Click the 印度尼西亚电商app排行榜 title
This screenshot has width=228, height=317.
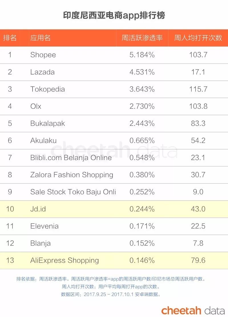pyautogui.click(x=114, y=15)
